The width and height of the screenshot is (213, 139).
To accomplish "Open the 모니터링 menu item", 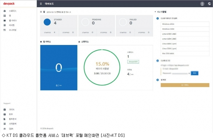I will 13,30.
